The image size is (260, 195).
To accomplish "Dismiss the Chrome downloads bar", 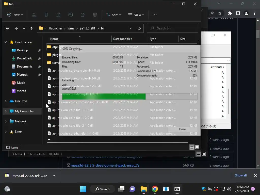I will pos(255,175).
